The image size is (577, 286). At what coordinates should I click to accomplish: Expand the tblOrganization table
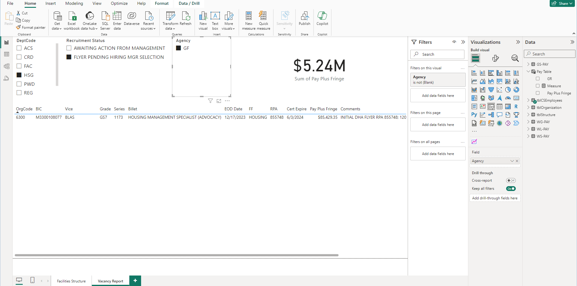(528, 107)
